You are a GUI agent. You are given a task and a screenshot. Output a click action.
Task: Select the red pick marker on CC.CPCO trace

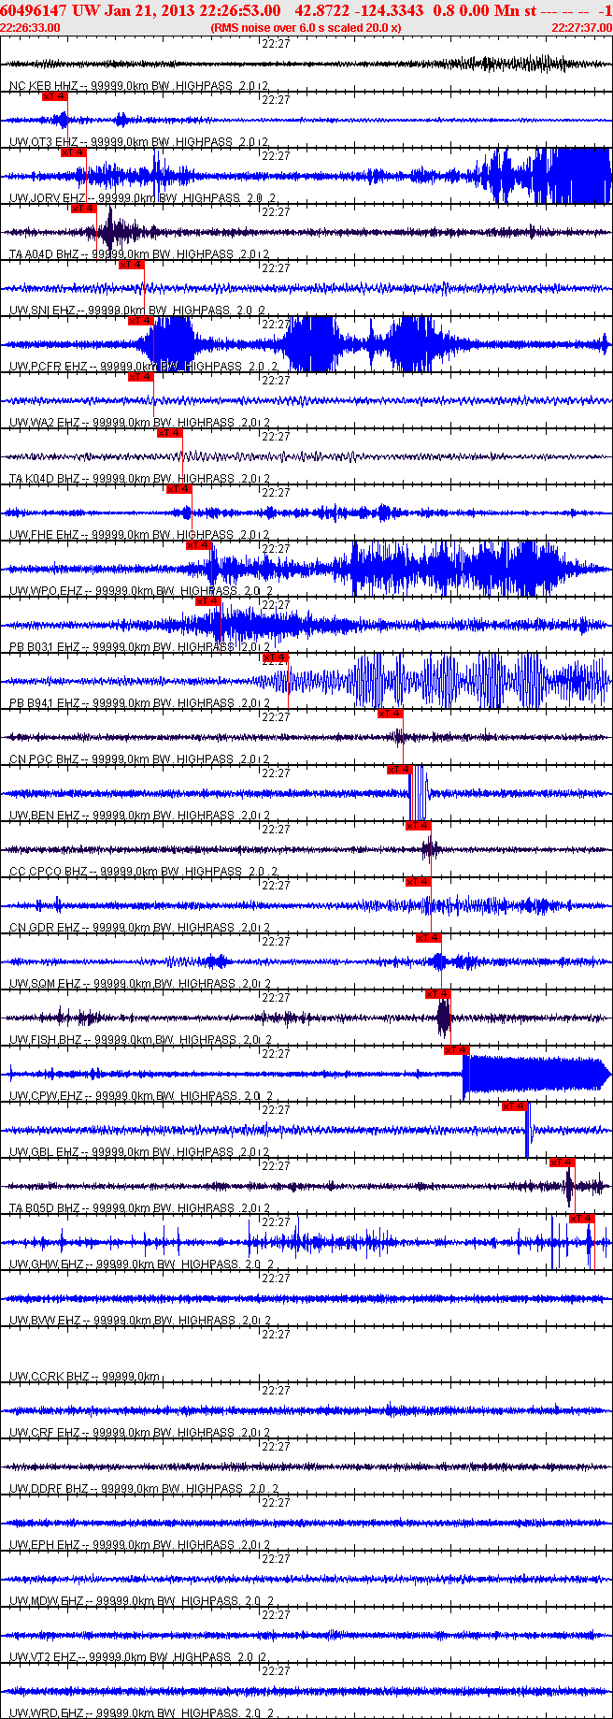tap(419, 826)
